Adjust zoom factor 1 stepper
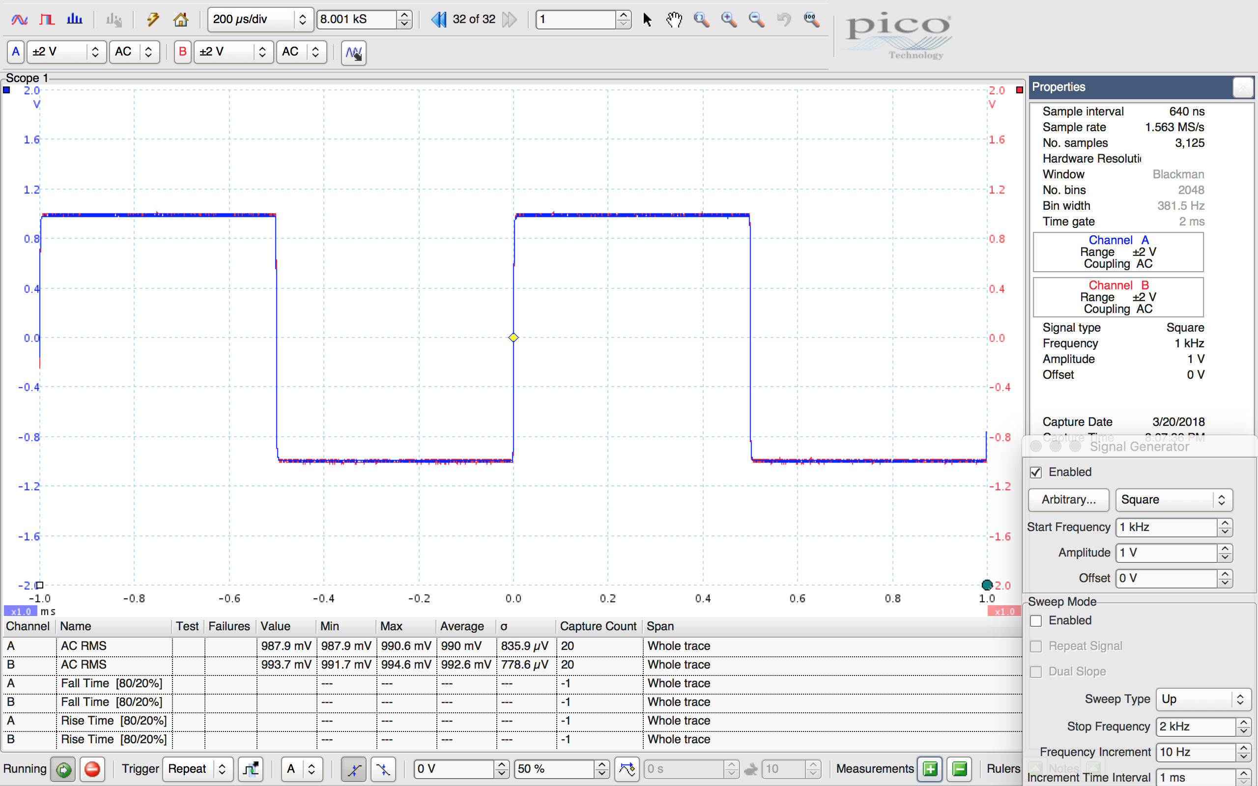This screenshot has height=786, width=1258. (623, 20)
